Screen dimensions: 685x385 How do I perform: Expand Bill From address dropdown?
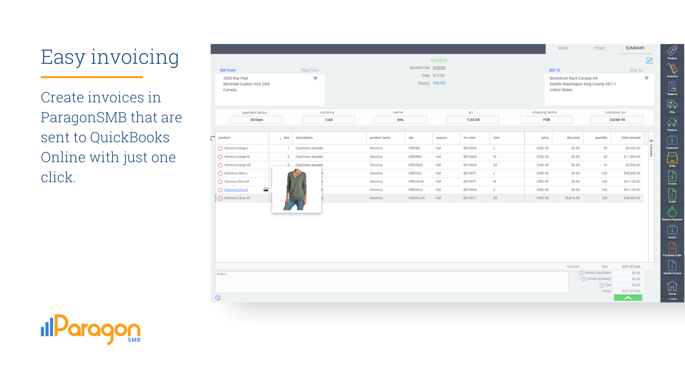coord(315,78)
